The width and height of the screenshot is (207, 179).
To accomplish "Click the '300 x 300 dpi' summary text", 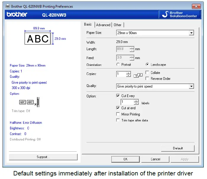I will click(21, 88).
